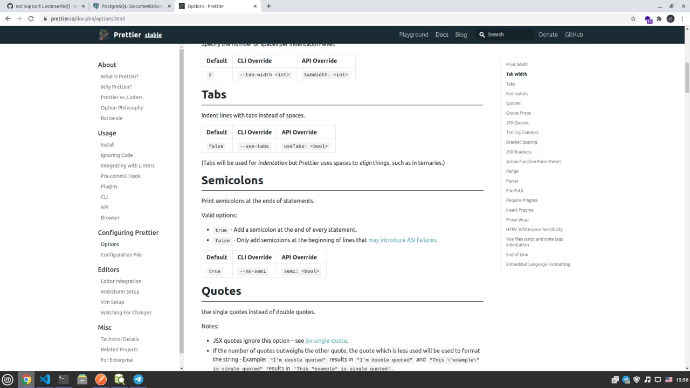Open the Chrome profile avatar

(671, 18)
